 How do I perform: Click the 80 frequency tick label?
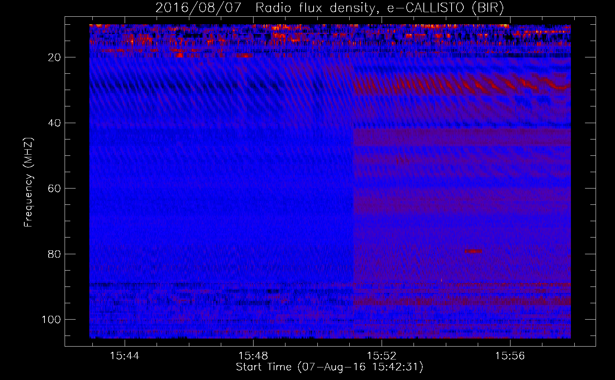(x=55, y=254)
